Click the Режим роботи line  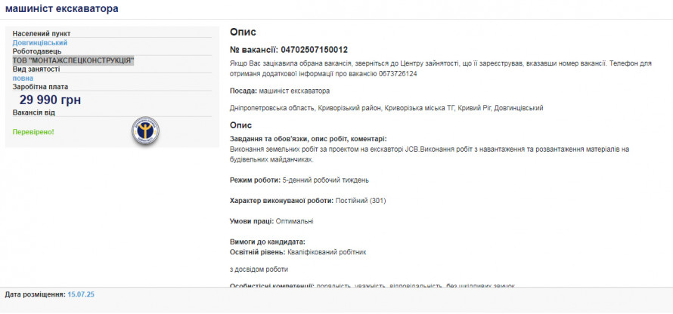299,180
